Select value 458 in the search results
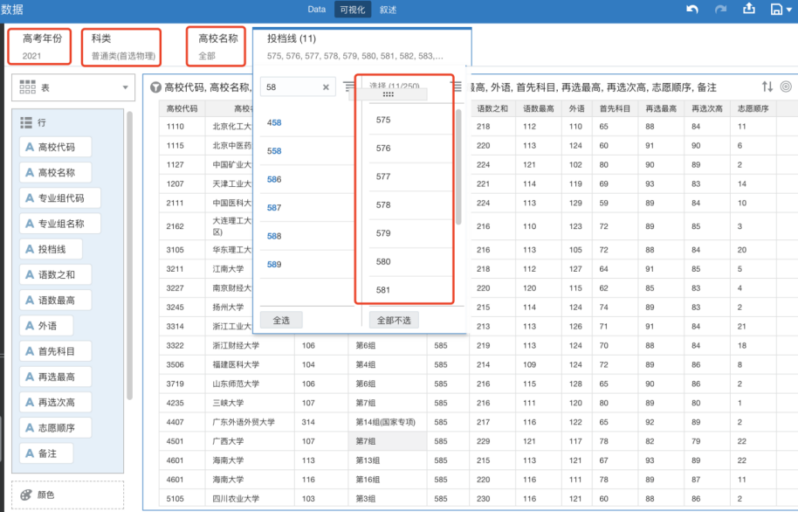The image size is (798, 512). [x=306, y=122]
